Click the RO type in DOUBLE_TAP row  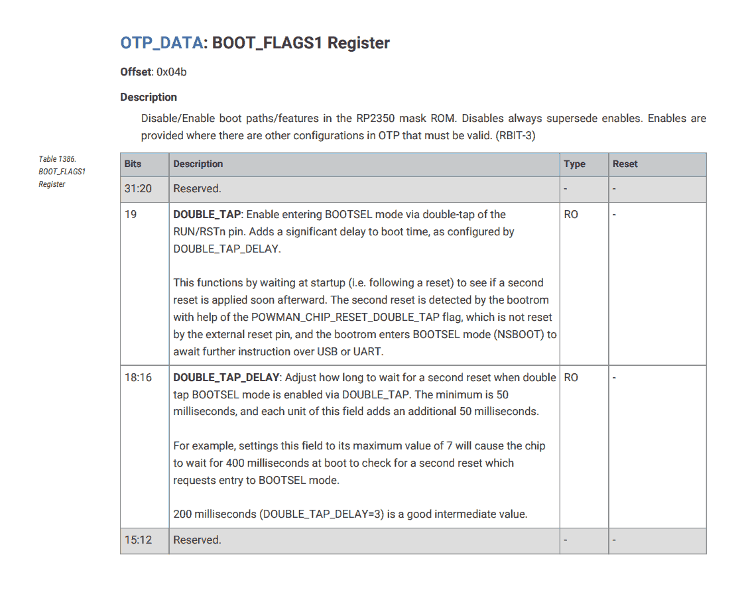[571, 215]
